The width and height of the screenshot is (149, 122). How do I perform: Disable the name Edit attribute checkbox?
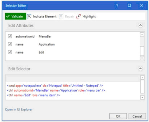point(10,52)
